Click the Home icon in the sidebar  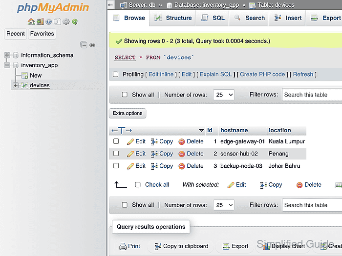pyautogui.click(x=31, y=21)
